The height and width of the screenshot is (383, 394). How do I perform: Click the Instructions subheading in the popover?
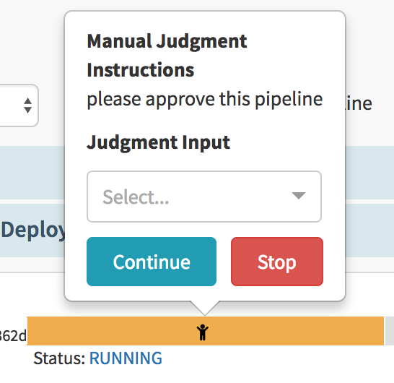[x=141, y=70]
